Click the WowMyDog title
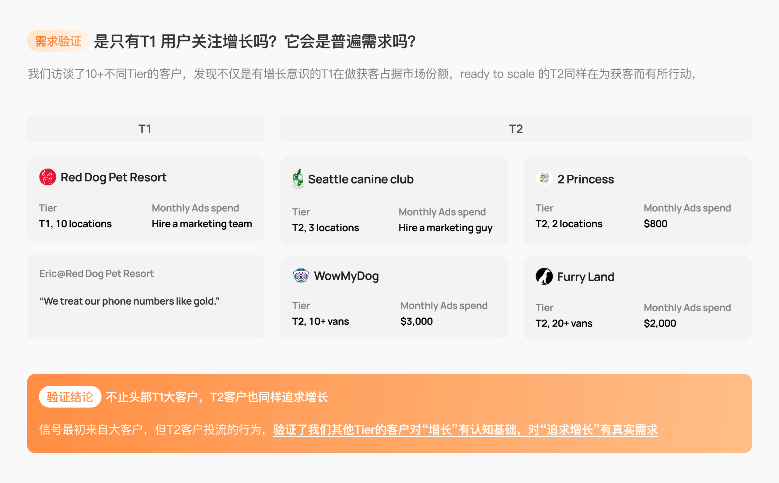Image resolution: width=779 pixels, height=483 pixels. pyautogui.click(x=346, y=276)
